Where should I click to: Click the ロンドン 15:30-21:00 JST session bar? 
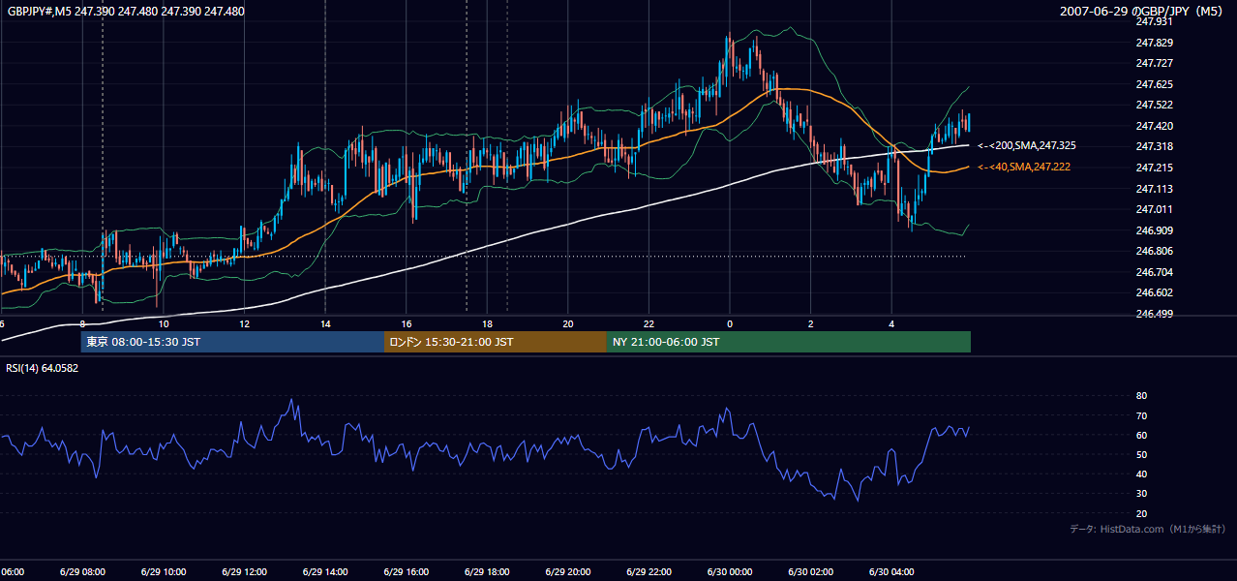click(x=496, y=342)
